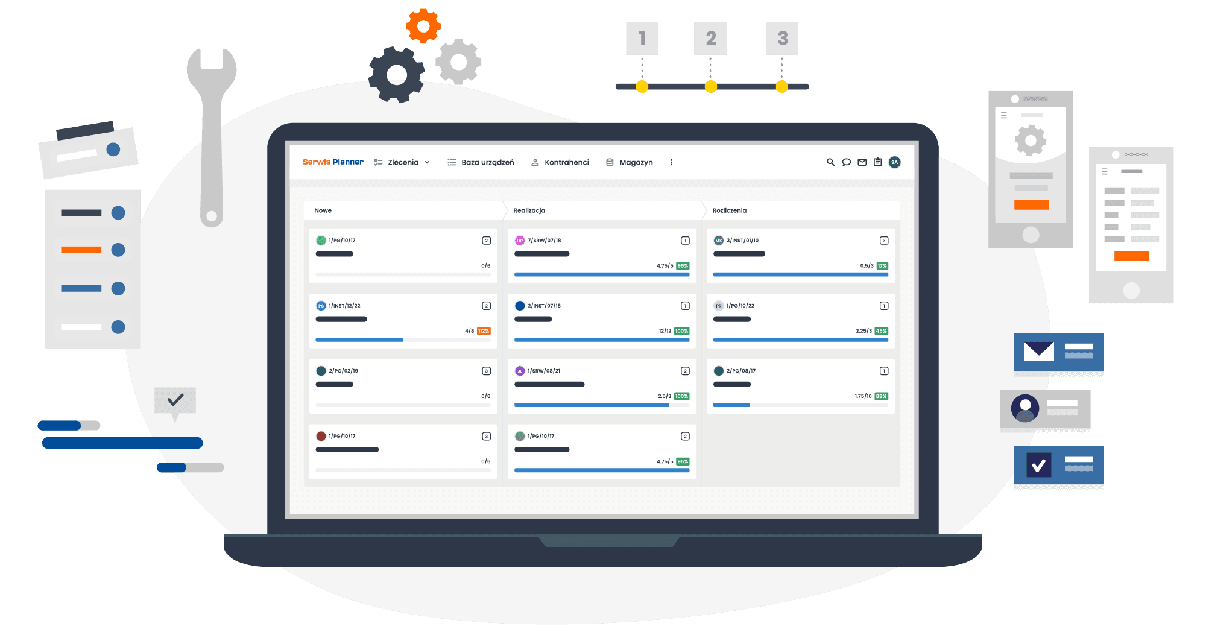This screenshot has height=632, width=1206.
Task: Click the green avatar on first Nowe card
Action: click(321, 240)
